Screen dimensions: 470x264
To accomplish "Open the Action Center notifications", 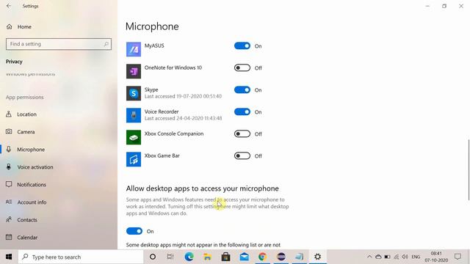I will tap(458, 257).
